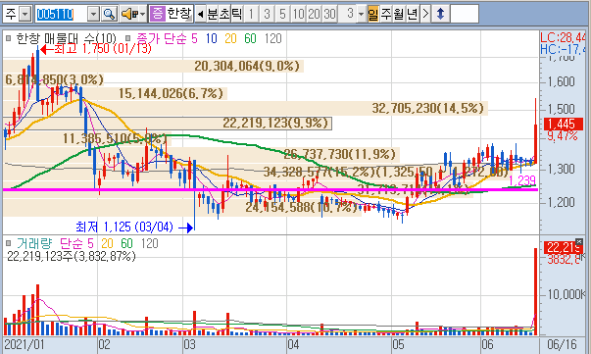Image resolution: width=591 pixels, height=354 pixels.
Task: Expand the interval value 3 dropdown
Action: click(x=361, y=14)
